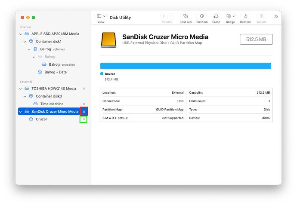Click the yellow SanDisk external drive icon
This screenshot has height=205, width=297.
pyautogui.click(x=108, y=40)
